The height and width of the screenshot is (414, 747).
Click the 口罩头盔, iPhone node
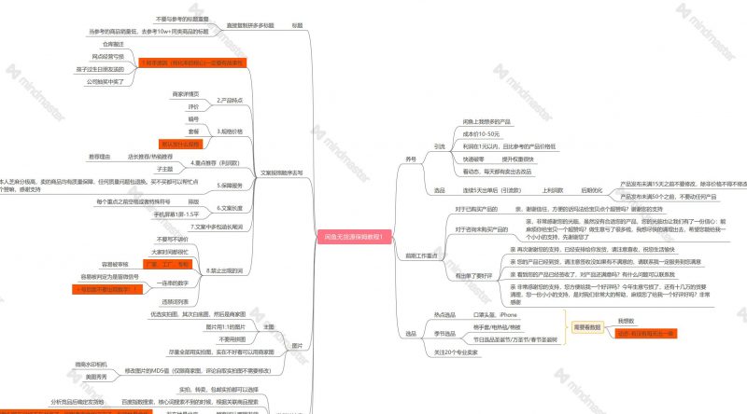point(496,316)
